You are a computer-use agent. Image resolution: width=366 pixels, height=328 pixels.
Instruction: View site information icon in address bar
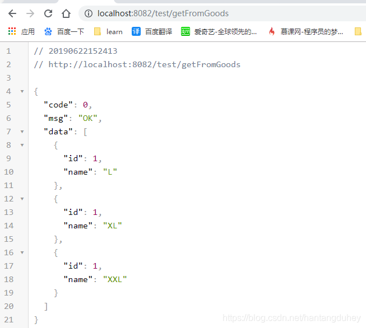(x=89, y=13)
